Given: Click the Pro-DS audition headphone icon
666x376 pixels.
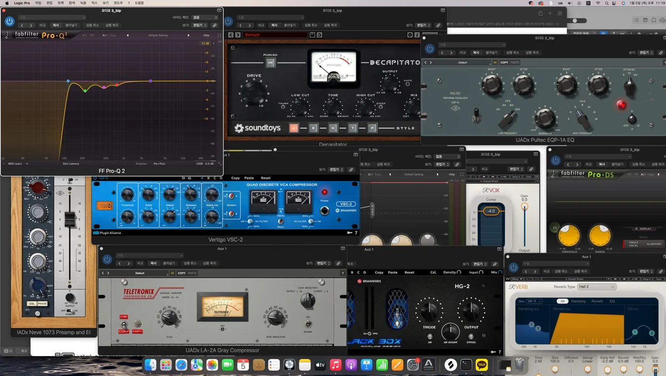Looking at the screenshot, I should [554, 227].
